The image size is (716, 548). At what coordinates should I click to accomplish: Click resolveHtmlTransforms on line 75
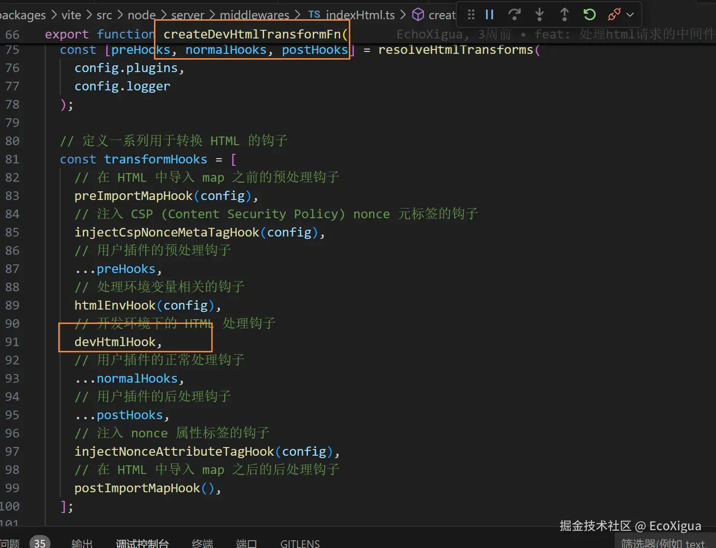[456, 50]
